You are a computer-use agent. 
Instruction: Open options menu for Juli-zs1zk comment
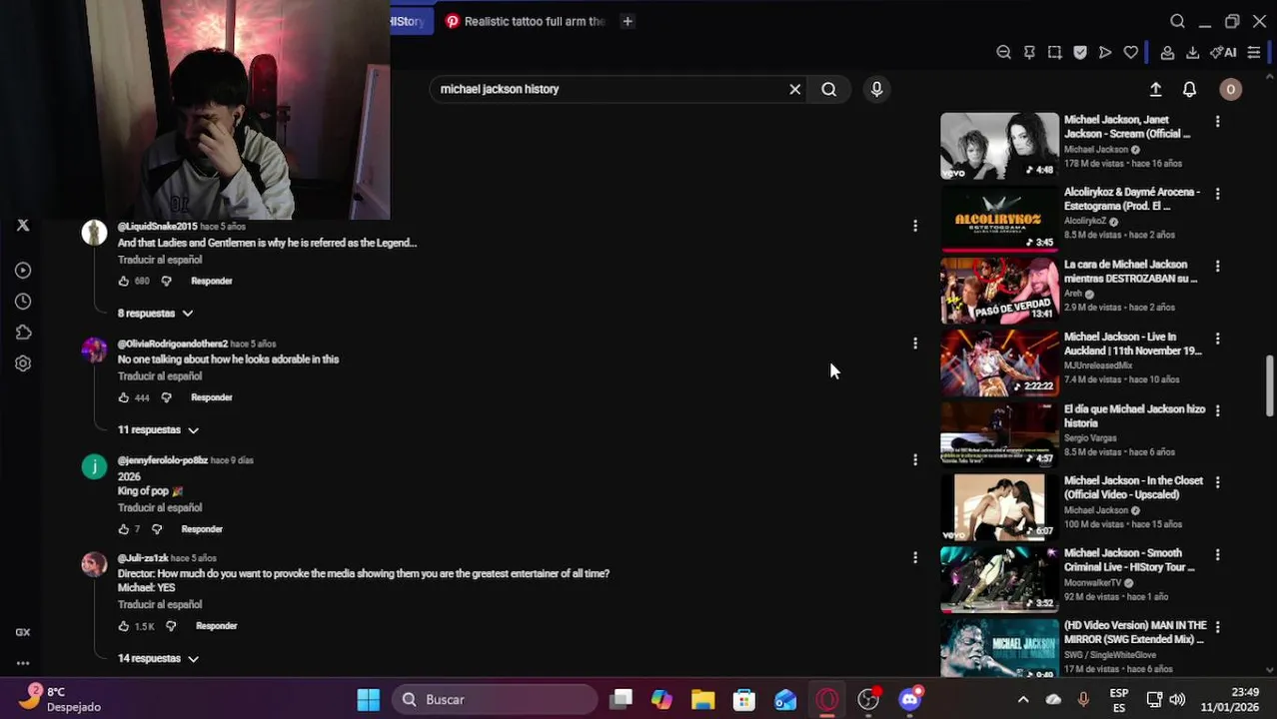pyautogui.click(x=915, y=557)
